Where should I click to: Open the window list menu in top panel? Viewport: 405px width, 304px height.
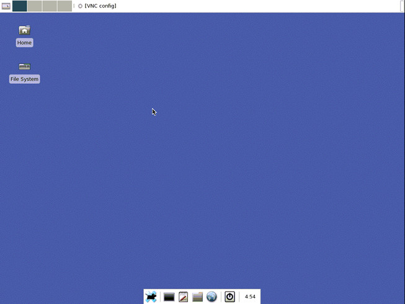coord(6,6)
